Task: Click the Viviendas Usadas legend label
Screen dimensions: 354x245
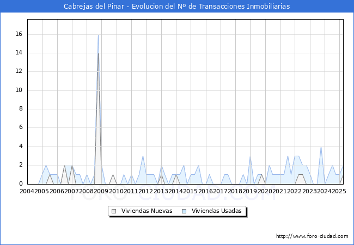Action: 217,211
